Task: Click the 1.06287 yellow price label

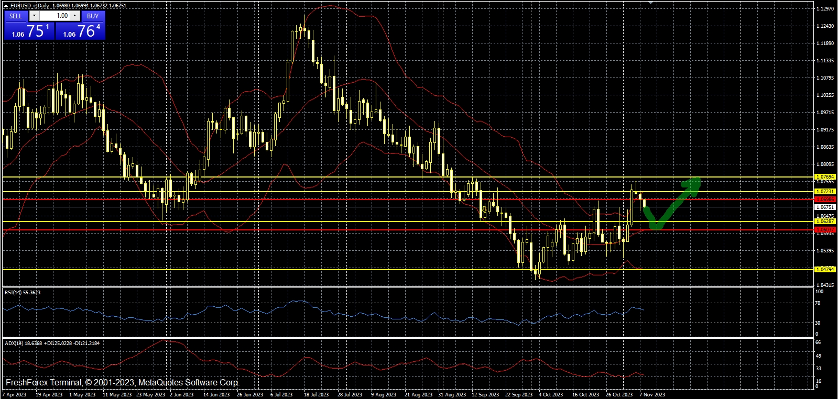Action: click(x=825, y=221)
